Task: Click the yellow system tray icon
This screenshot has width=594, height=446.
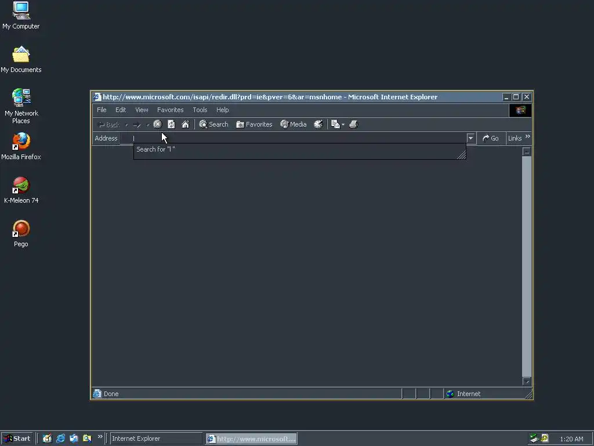Action: (544, 438)
